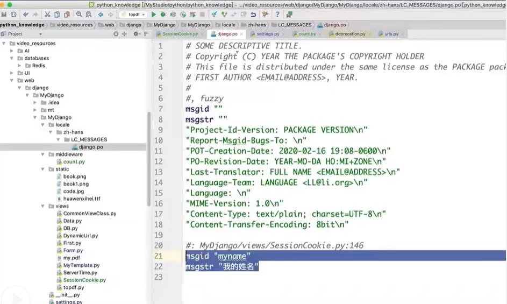Collapse the databases folder arrow
Image resolution: width=507 pixels, height=304 pixels.
click(12, 58)
